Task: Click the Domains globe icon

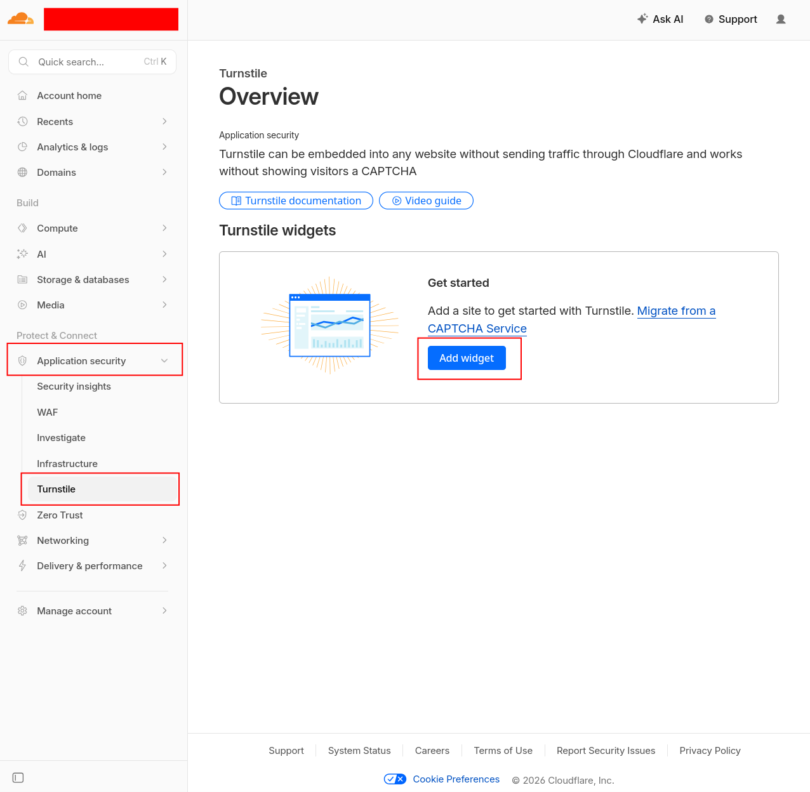Action: pos(22,172)
